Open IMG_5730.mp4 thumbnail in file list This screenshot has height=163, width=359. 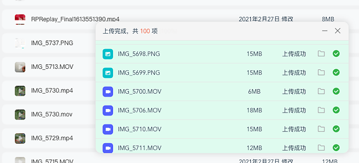point(20,91)
